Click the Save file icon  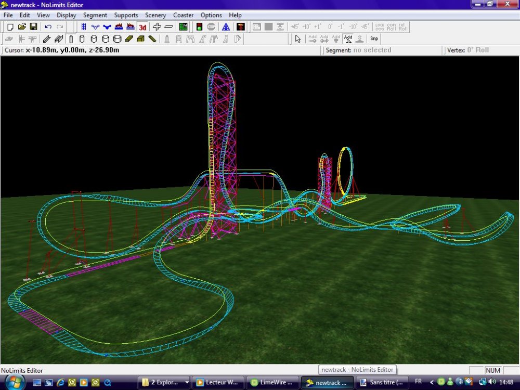click(33, 27)
